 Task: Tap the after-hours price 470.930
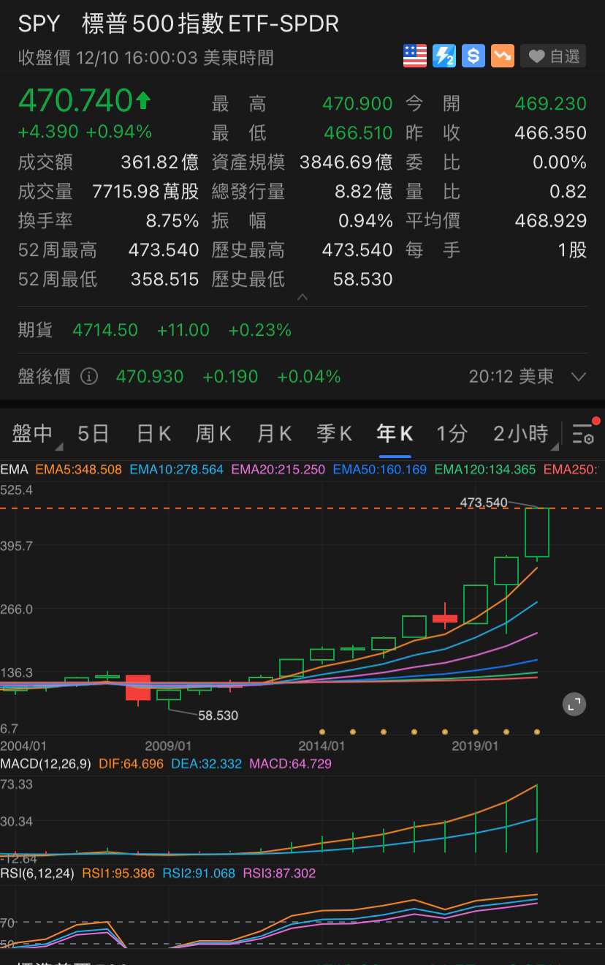click(x=150, y=377)
